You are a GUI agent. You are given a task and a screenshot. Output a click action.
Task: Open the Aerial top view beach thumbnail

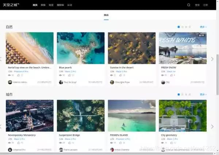(x=30, y=48)
